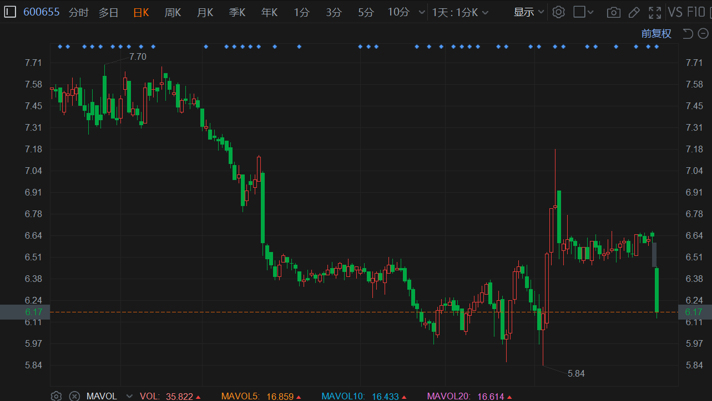This screenshot has width=712, height=401.
Task: Open MAVOL indicator settings gear
Action: pyautogui.click(x=56, y=396)
